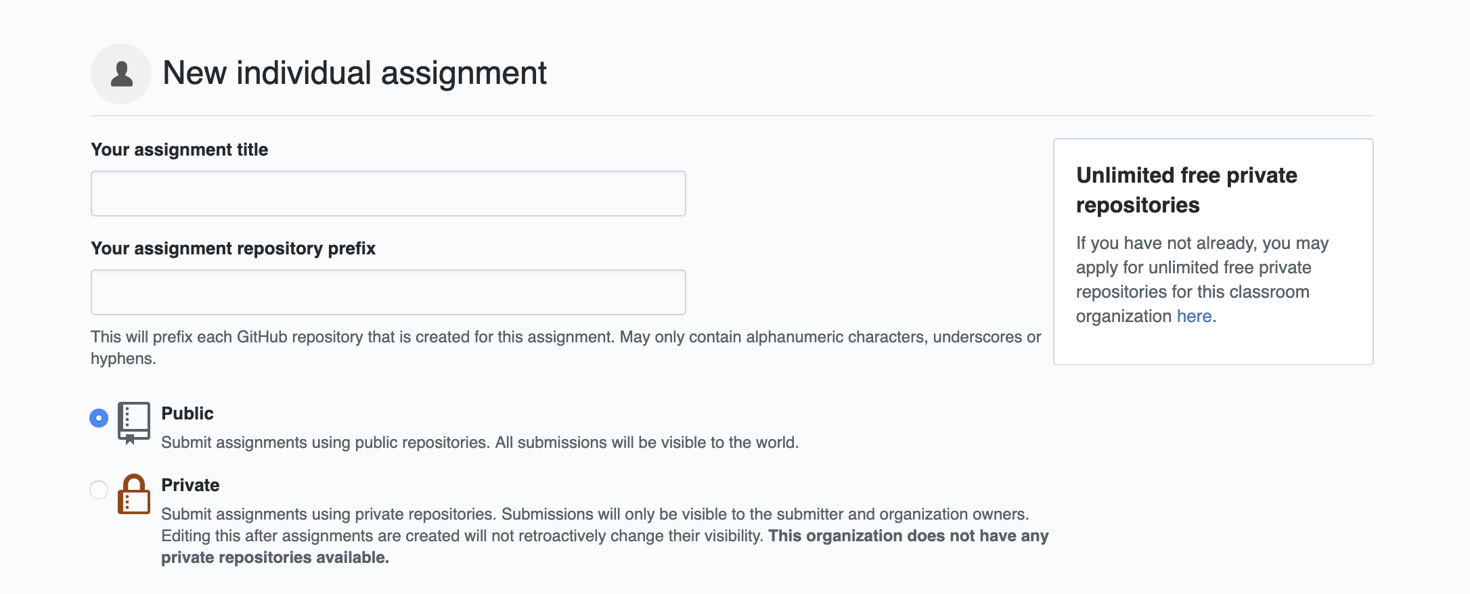Click the Public option label text
The width and height of the screenshot is (1470, 594).
tap(187, 413)
